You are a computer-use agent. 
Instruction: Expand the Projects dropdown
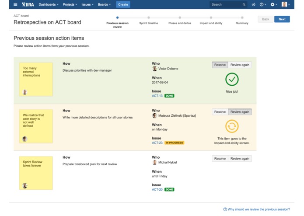click(70, 4)
